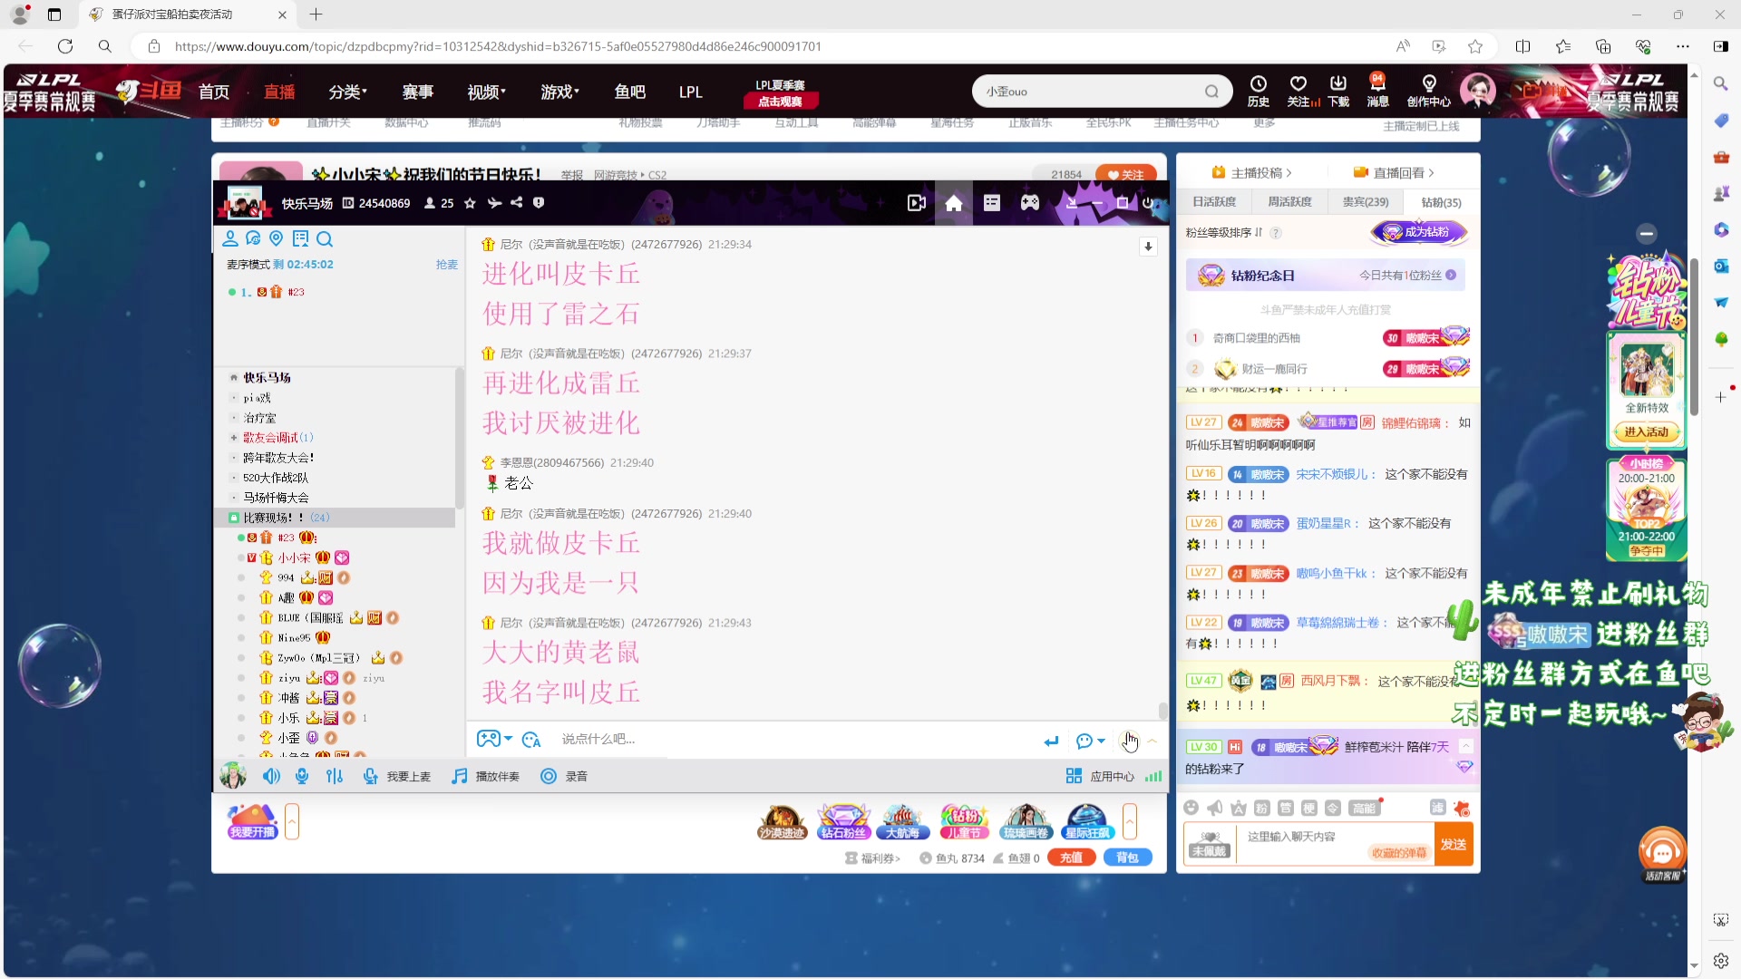Click the search icon in channel sidebar
Screen dimensions: 1741x979
coord(325,239)
